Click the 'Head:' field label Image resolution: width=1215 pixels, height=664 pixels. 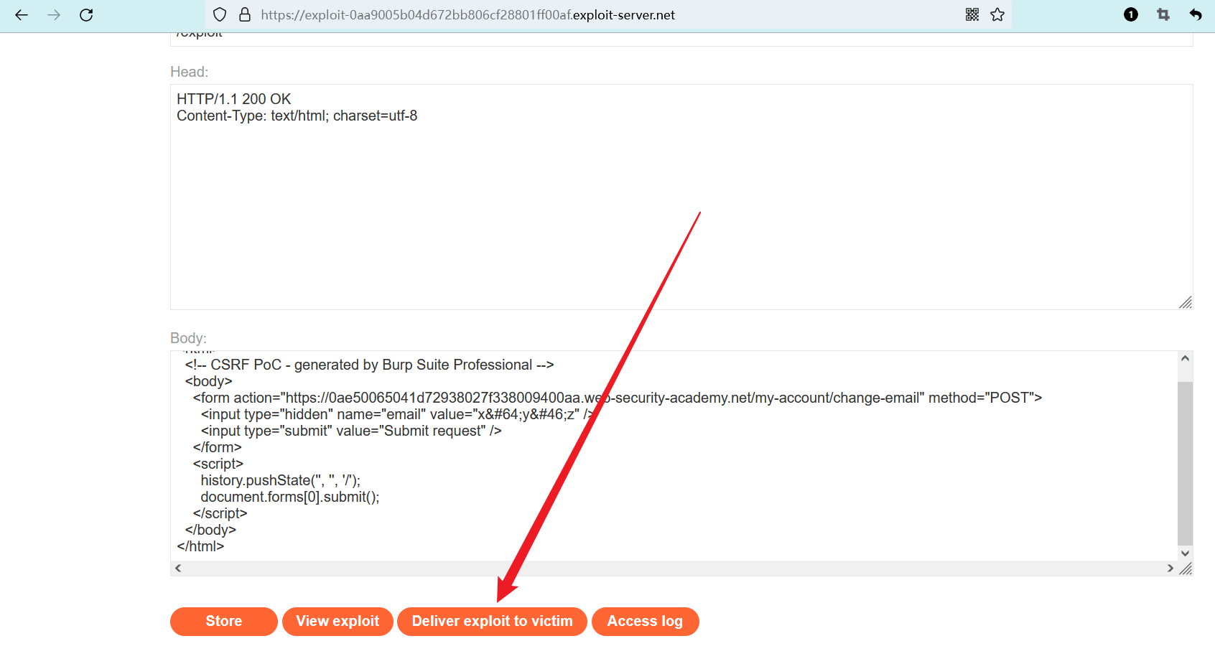(189, 72)
